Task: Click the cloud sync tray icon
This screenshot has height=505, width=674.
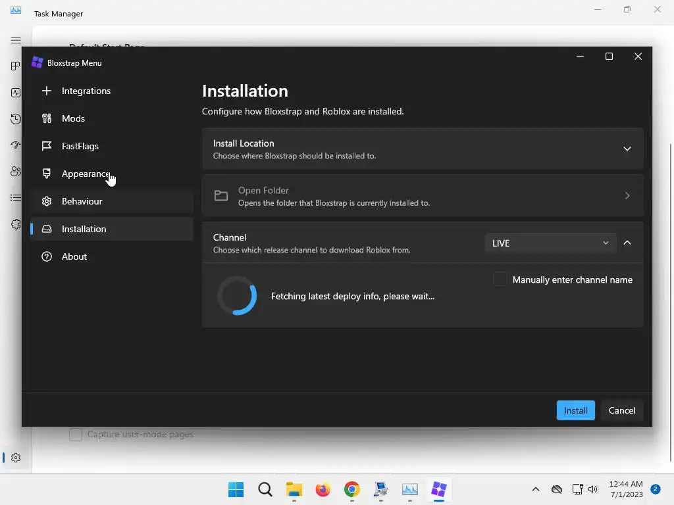Action: pyautogui.click(x=557, y=489)
